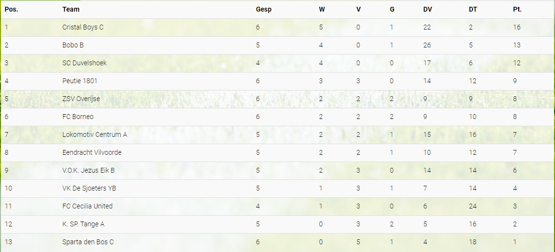Viewport: 555px width, 252px height.
Task: Sort by the Gesp column header
Action: point(263,9)
